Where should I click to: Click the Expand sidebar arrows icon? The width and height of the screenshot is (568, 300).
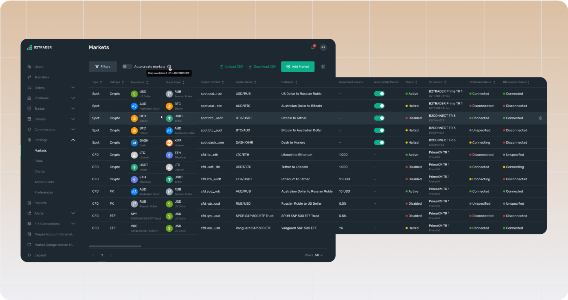[29, 255]
